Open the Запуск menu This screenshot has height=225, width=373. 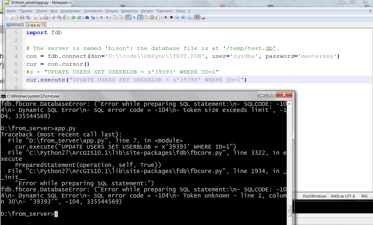pos(147,11)
